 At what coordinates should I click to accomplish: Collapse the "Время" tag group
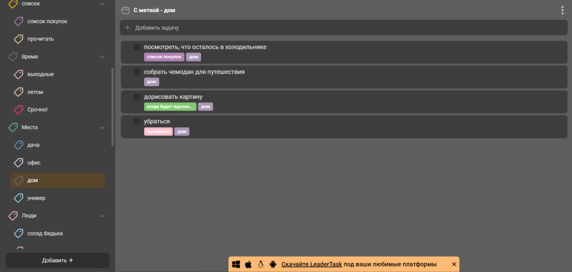click(x=102, y=57)
